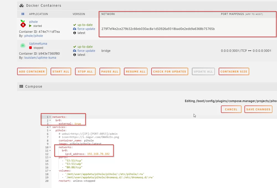
Task: Click the PORT MAPPINGS column header
Action: pos(242,14)
